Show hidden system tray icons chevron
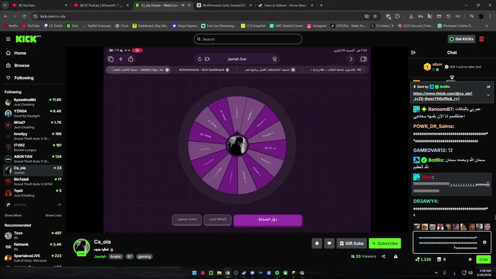Image resolution: width=496 pixels, height=279 pixels. pyautogui.click(x=436, y=273)
